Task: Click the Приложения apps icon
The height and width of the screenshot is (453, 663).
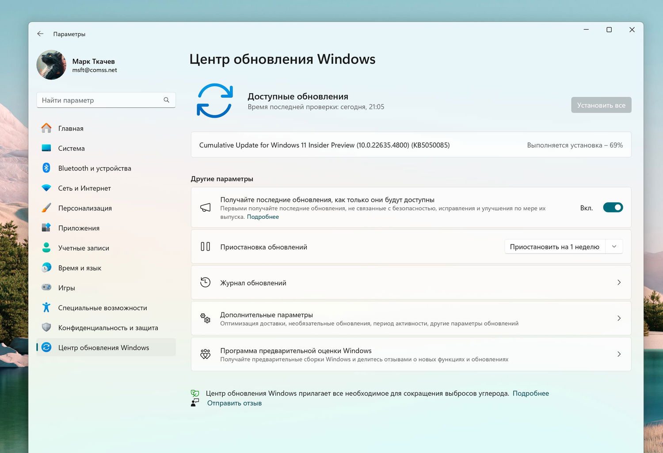Action: (x=46, y=228)
